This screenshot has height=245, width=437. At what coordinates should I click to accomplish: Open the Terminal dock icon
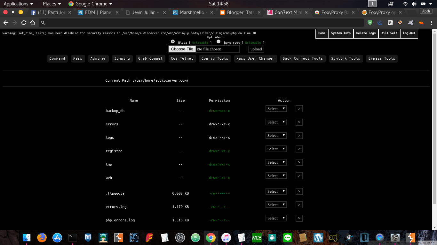73,238
